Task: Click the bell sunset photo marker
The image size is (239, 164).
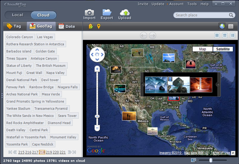Action: pos(190,64)
